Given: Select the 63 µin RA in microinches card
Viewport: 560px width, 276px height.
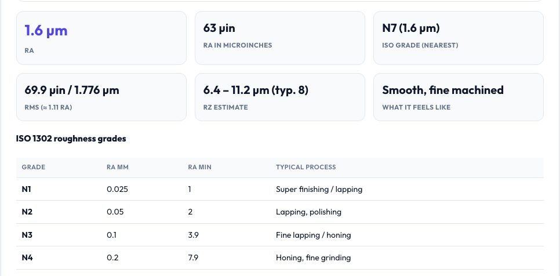Looking at the screenshot, I should pos(280,38).
